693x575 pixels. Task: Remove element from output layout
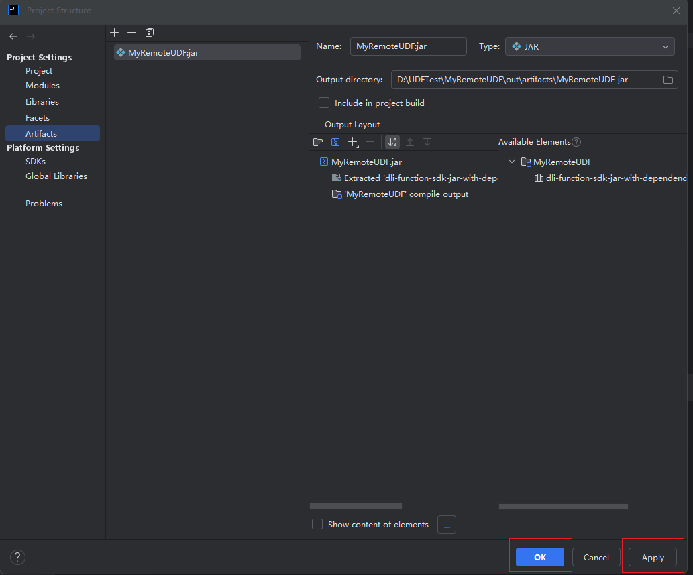[370, 142]
